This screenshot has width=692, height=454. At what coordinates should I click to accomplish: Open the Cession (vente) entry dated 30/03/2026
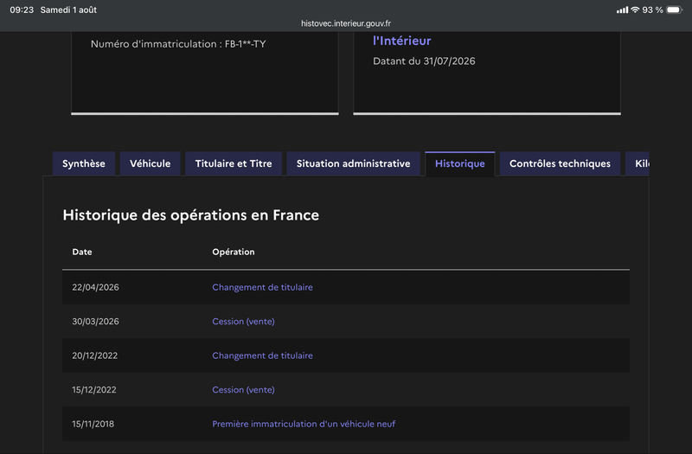243,321
